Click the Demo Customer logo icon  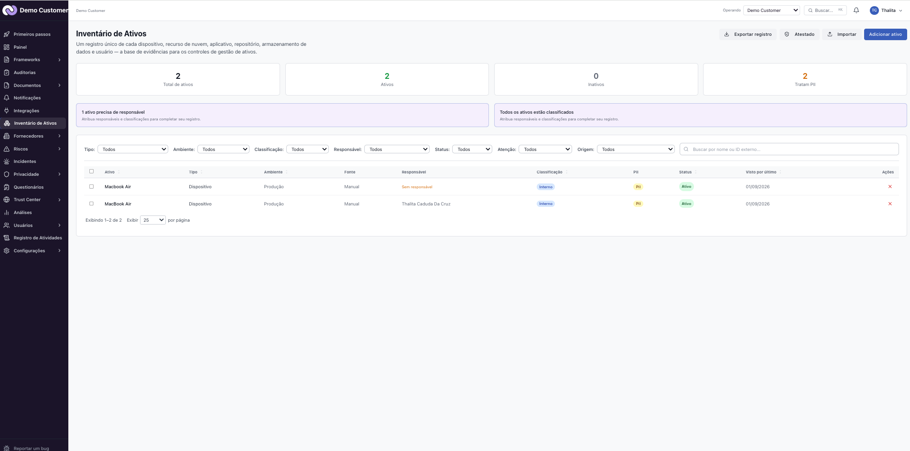coord(10,10)
